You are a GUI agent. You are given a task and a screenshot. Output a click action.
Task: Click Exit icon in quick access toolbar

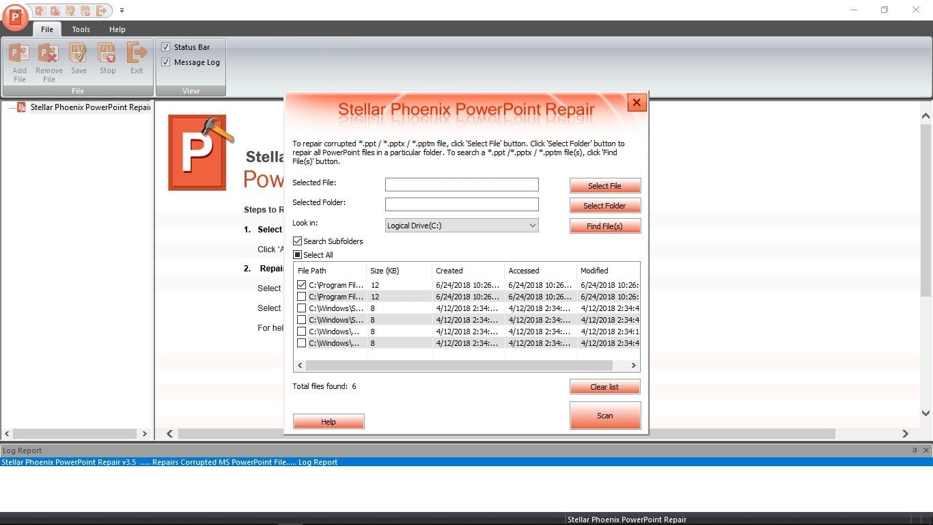(101, 11)
